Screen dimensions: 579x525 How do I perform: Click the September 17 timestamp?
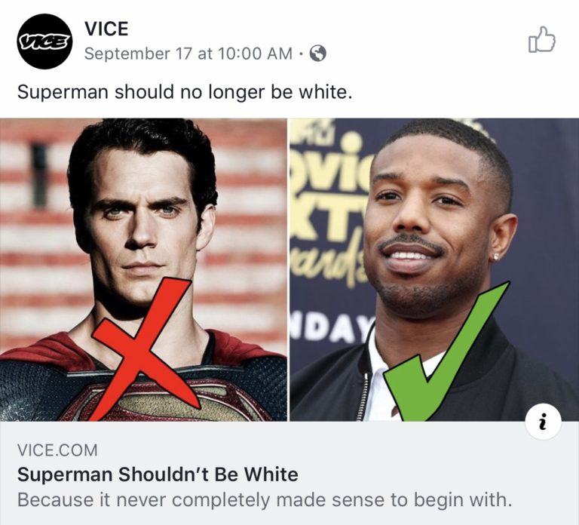[x=188, y=54]
